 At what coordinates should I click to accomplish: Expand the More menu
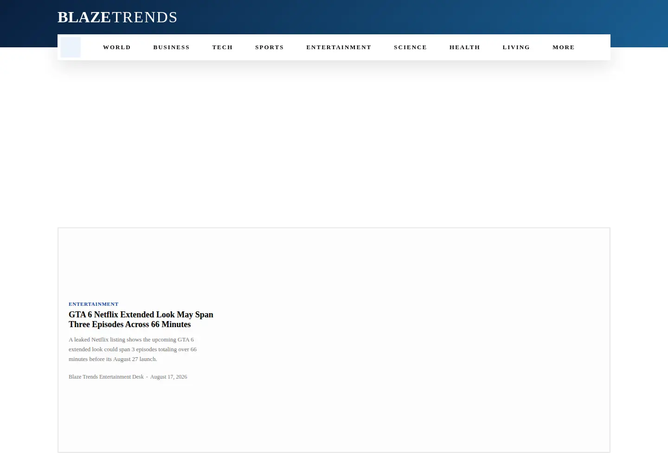click(564, 47)
